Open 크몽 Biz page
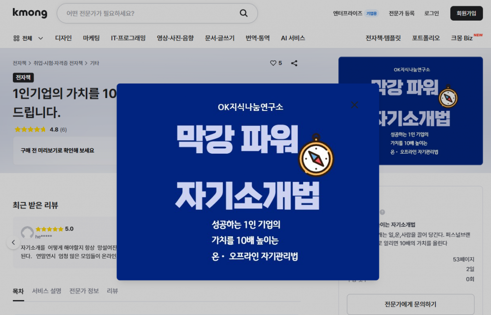 (462, 38)
